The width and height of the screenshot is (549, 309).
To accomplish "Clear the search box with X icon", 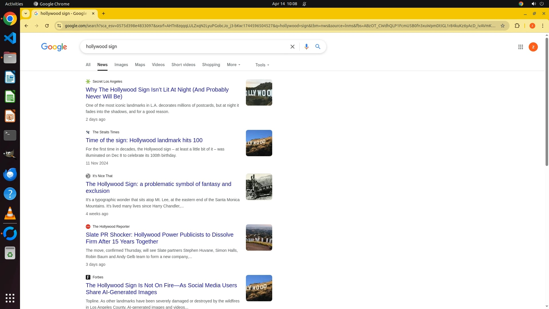I will click(x=292, y=47).
